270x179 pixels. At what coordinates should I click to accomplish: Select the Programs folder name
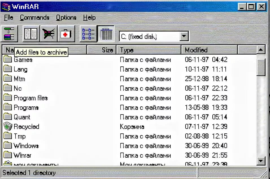point(26,108)
